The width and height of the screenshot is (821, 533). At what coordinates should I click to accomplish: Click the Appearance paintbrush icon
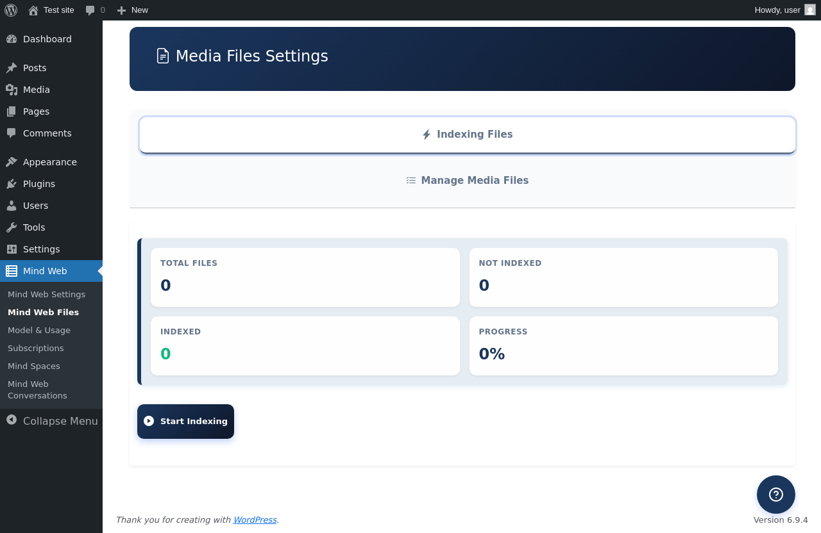pos(12,162)
